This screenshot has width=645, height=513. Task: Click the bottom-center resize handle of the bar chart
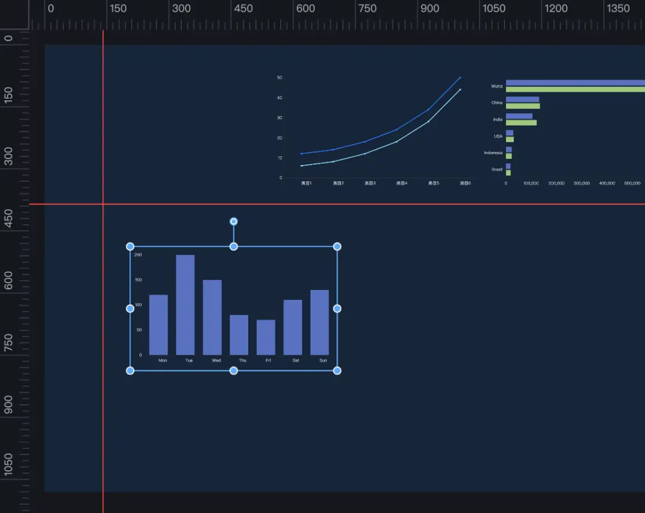point(234,371)
